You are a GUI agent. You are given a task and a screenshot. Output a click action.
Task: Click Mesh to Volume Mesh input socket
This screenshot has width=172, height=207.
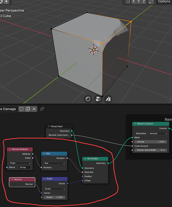tap(132, 137)
